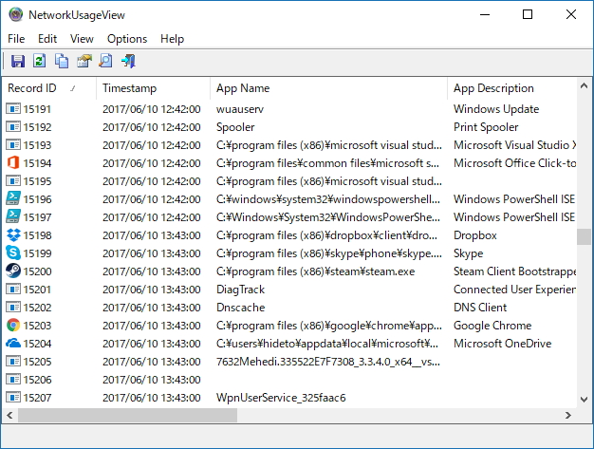Select the Print Spooler description cell
This screenshot has width=594, height=449.
point(486,127)
